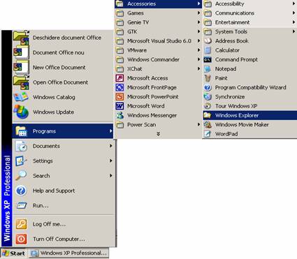Click the Deschidere document Office icon

[21, 38]
